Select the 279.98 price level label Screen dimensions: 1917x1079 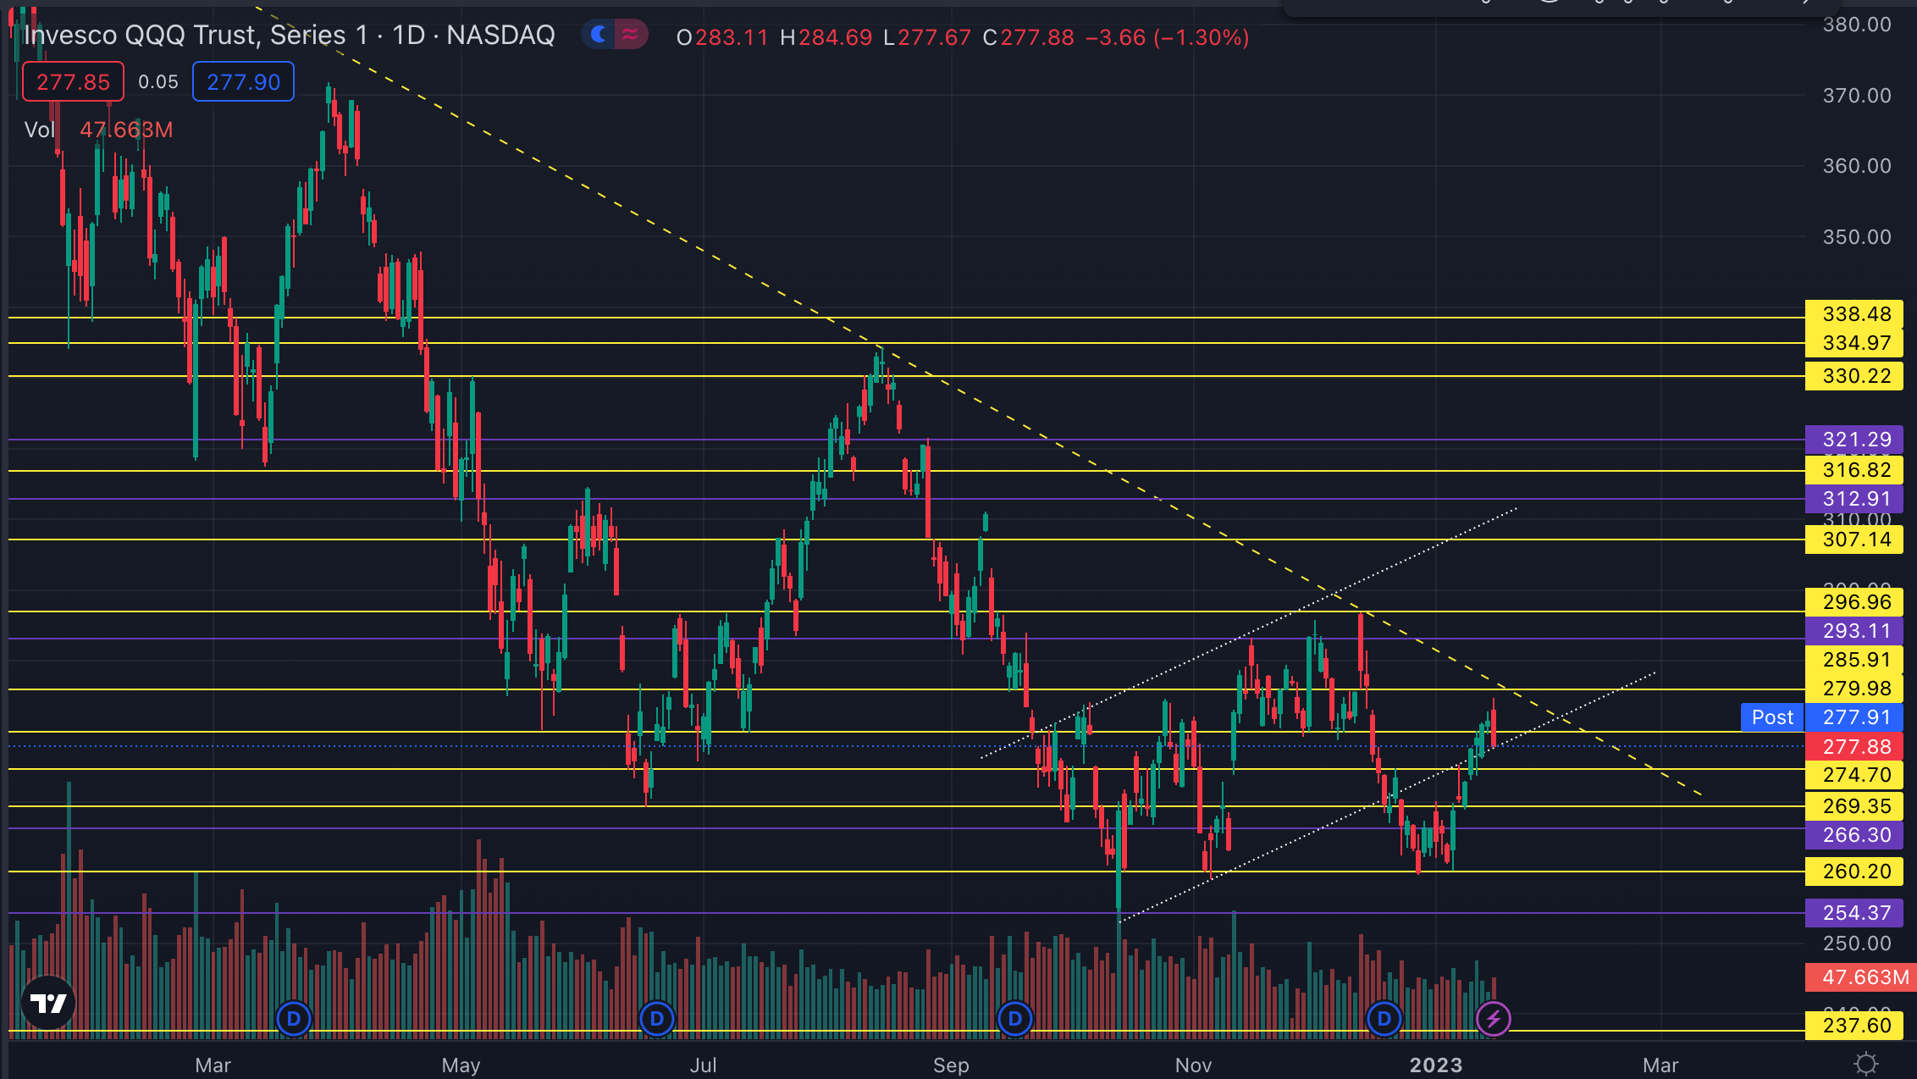pos(1853,689)
